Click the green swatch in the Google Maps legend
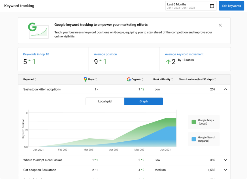The image size is (247, 179). [x=194, y=122]
